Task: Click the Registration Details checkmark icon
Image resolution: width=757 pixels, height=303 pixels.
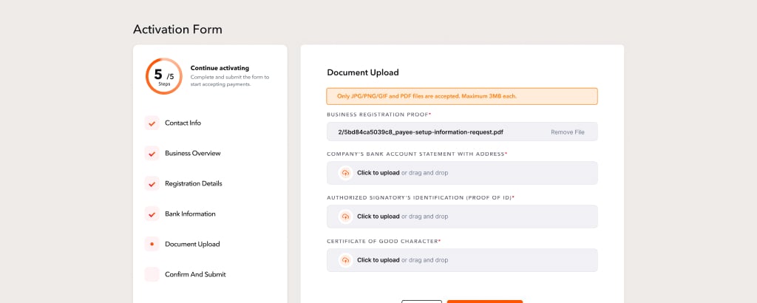Action: coord(152,184)
